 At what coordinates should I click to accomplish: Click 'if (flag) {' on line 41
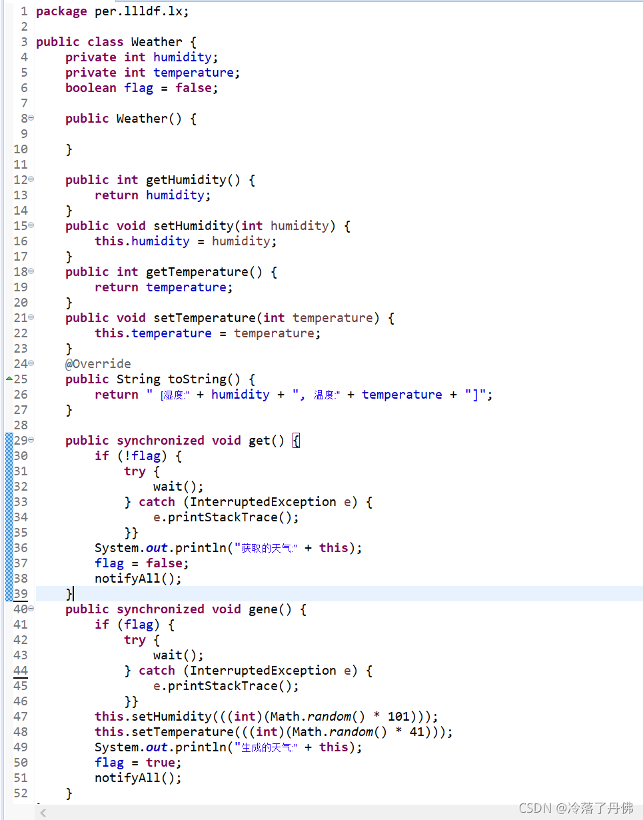135,625
